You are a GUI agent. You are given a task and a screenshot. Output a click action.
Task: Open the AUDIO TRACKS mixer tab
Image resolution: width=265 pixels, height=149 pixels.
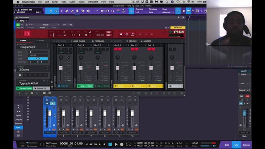78,41
